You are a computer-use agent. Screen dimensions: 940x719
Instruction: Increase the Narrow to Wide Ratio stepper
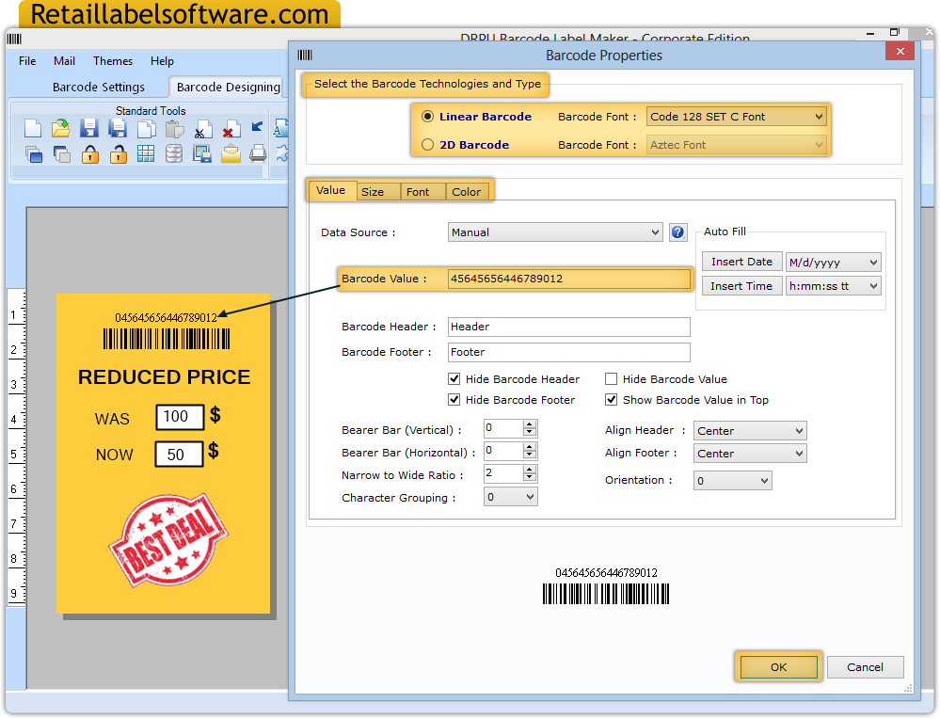(x=530, y=471)
